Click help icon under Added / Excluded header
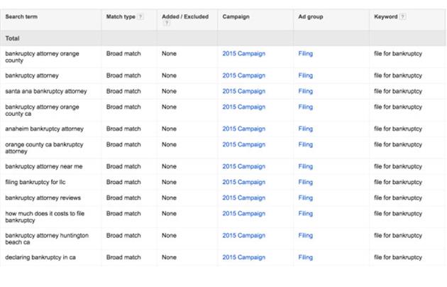Viewport: 447px width, 287px height. pos(166,23)
